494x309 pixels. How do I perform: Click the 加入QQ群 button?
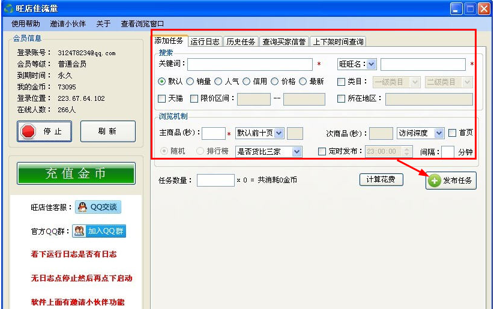99,231
